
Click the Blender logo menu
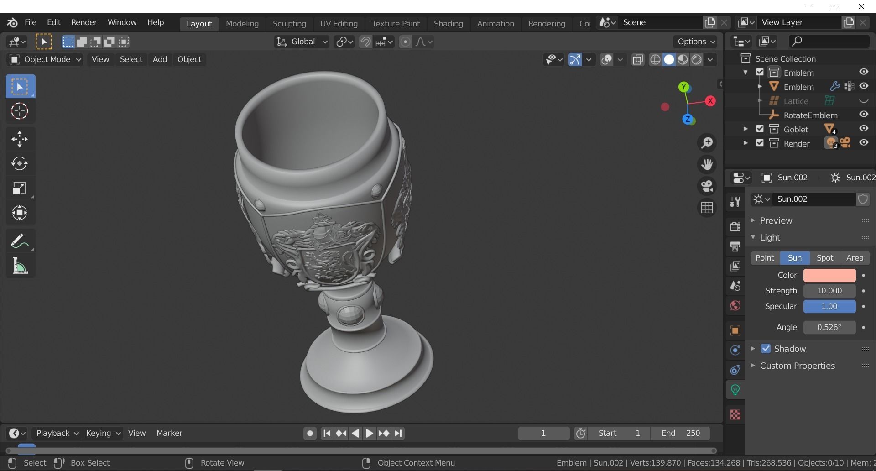click(12, 22)
